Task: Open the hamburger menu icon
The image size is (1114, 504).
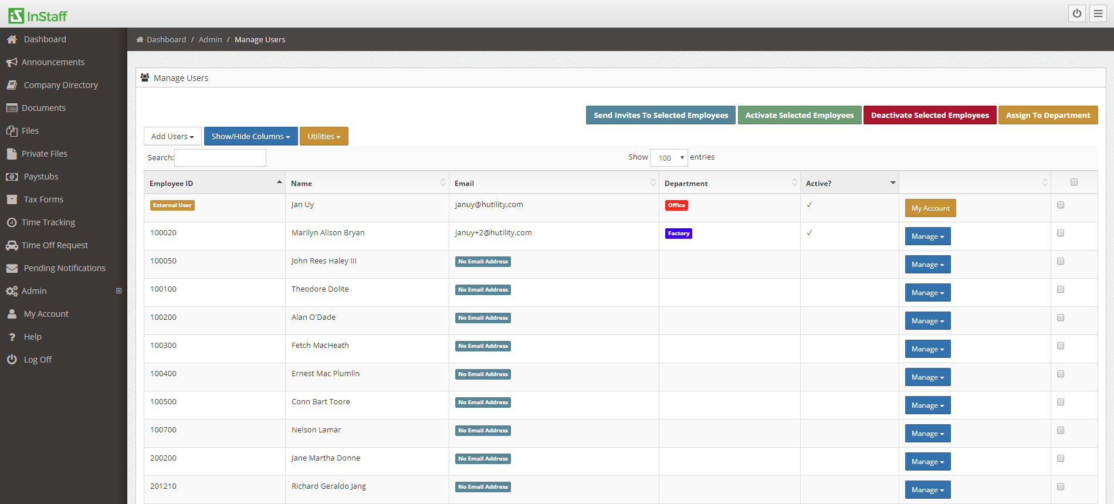Action: click(x=1098, y=13)
